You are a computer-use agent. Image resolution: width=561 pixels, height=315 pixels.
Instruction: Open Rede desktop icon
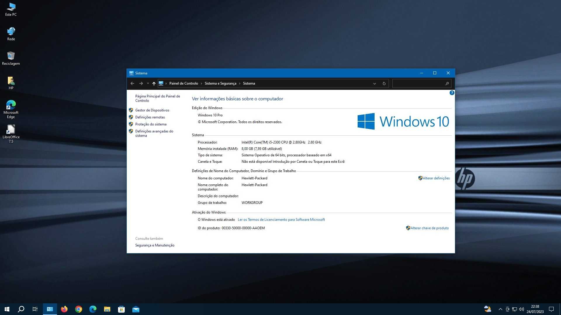11,34
